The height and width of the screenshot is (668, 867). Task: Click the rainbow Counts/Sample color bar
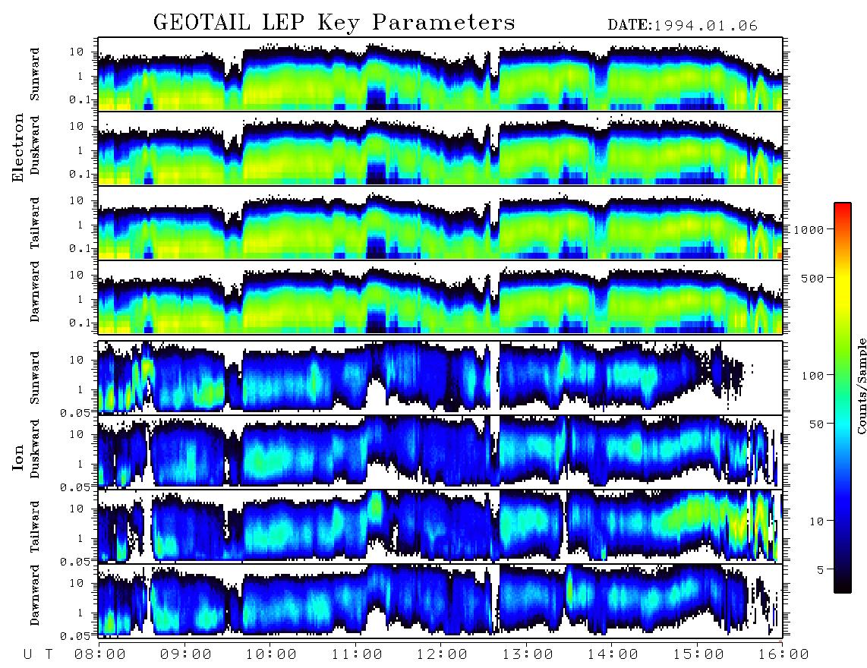[x=843, y=399]
